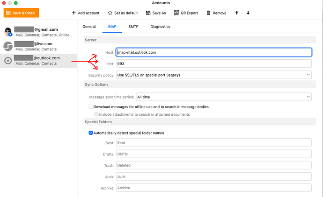The width and height of the screenshot is (323, 197).
Task: Select the live.com account icon
Action: click(8, 46)
